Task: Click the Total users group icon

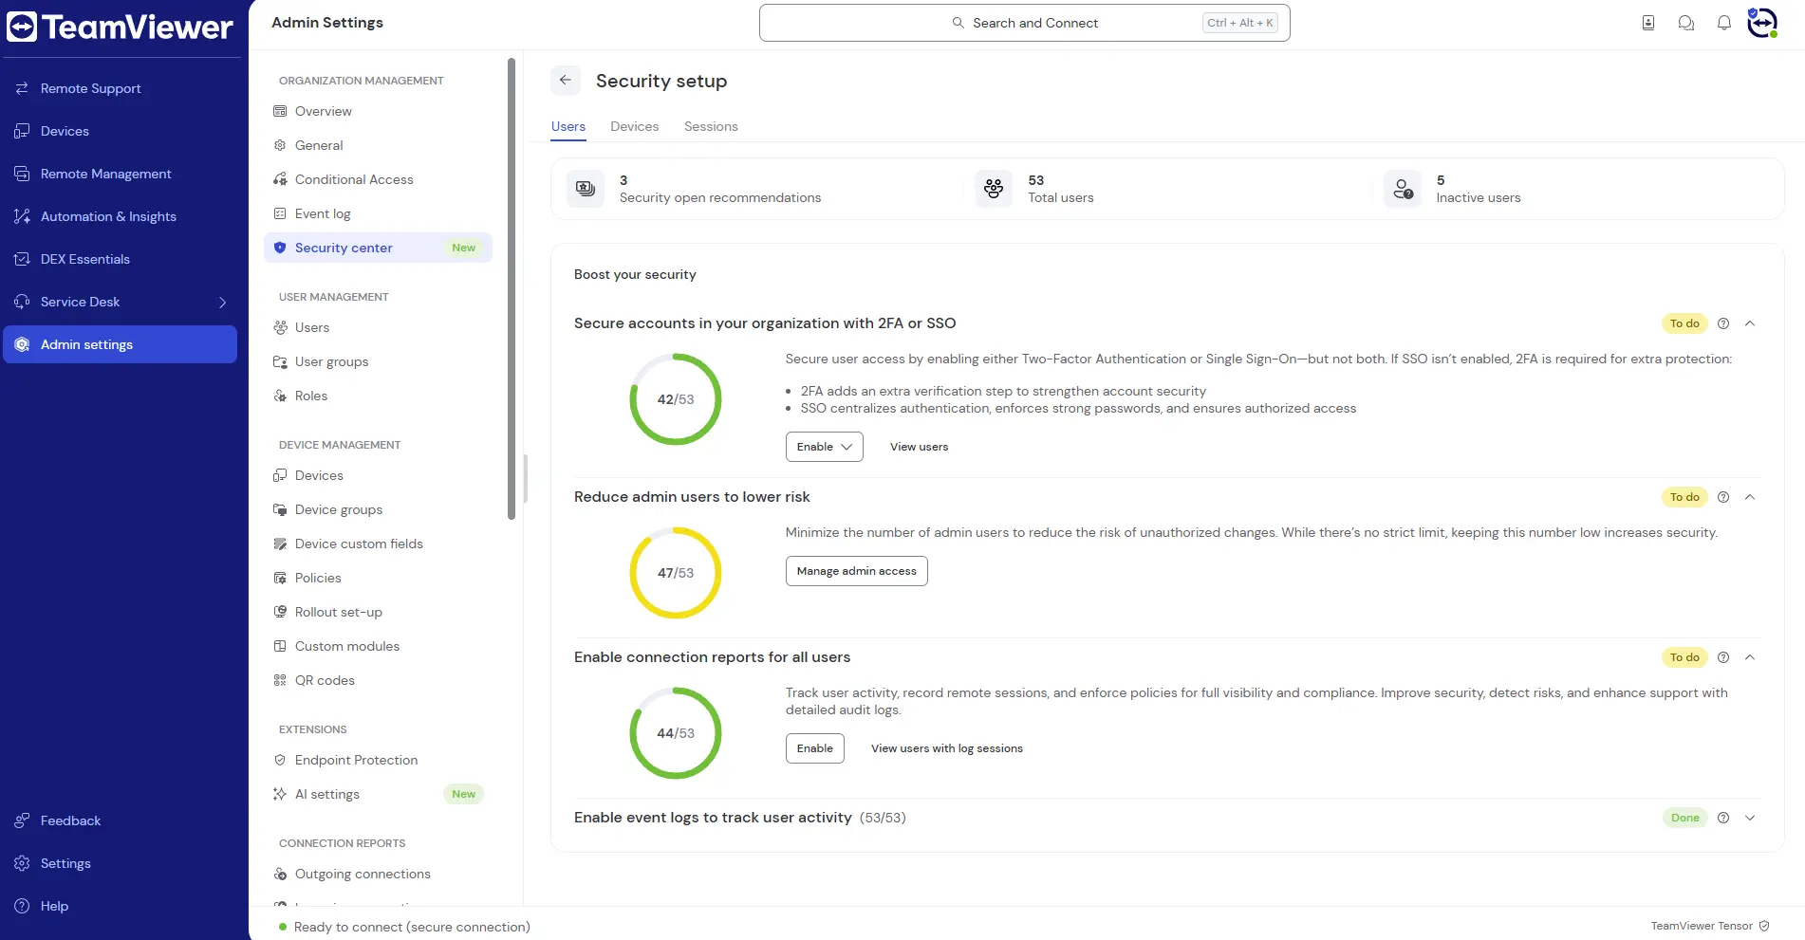Action: point(994,189)
